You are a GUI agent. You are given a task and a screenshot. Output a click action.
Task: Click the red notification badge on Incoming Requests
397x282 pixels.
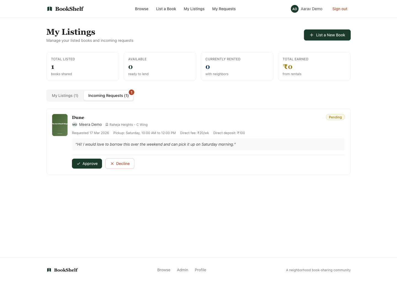coord(132,92)
